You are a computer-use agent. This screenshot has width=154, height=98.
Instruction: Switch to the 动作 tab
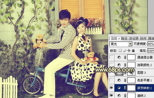pos(143,39)
